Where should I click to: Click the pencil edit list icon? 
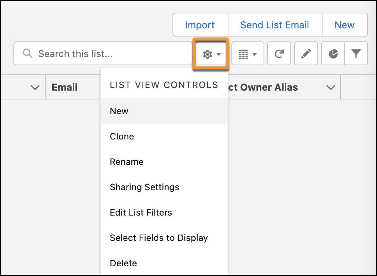tap(306, 54)
